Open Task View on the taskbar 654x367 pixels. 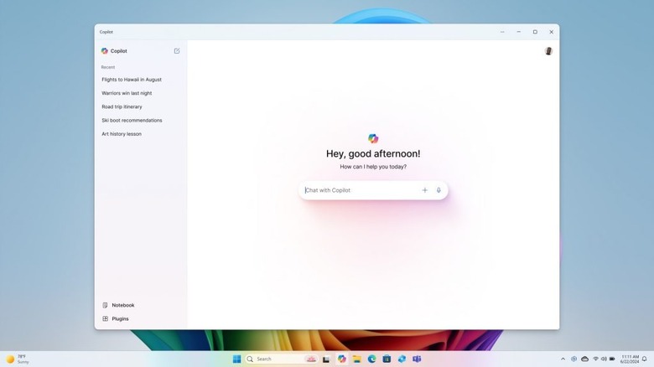click(326, 359)
